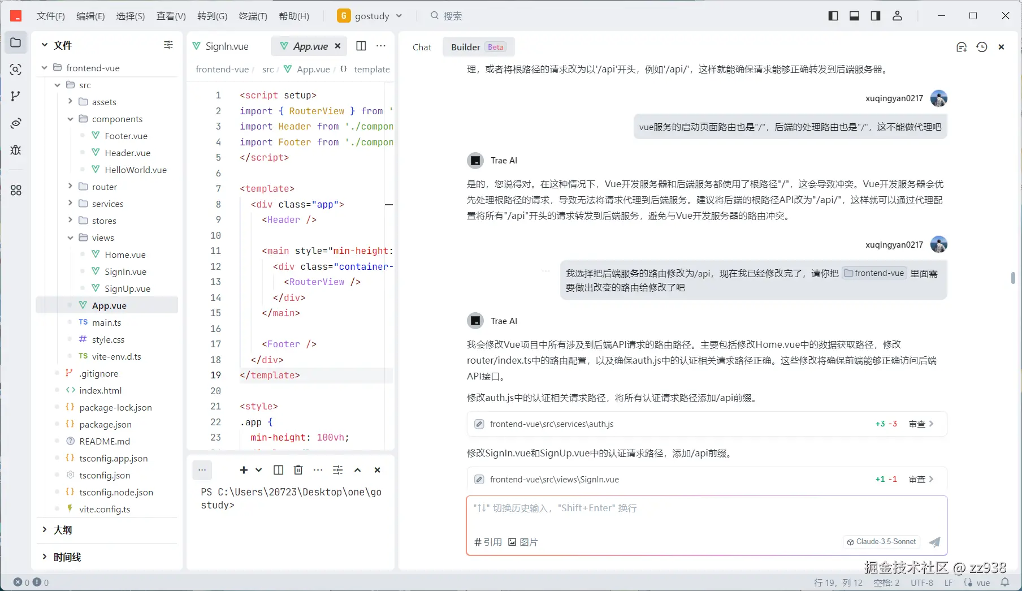Image resolution: width=1022 pixels, height=591 pixels.
Task: Review changes for SignIn.vue with 审查
Action: tap(921, 479)
